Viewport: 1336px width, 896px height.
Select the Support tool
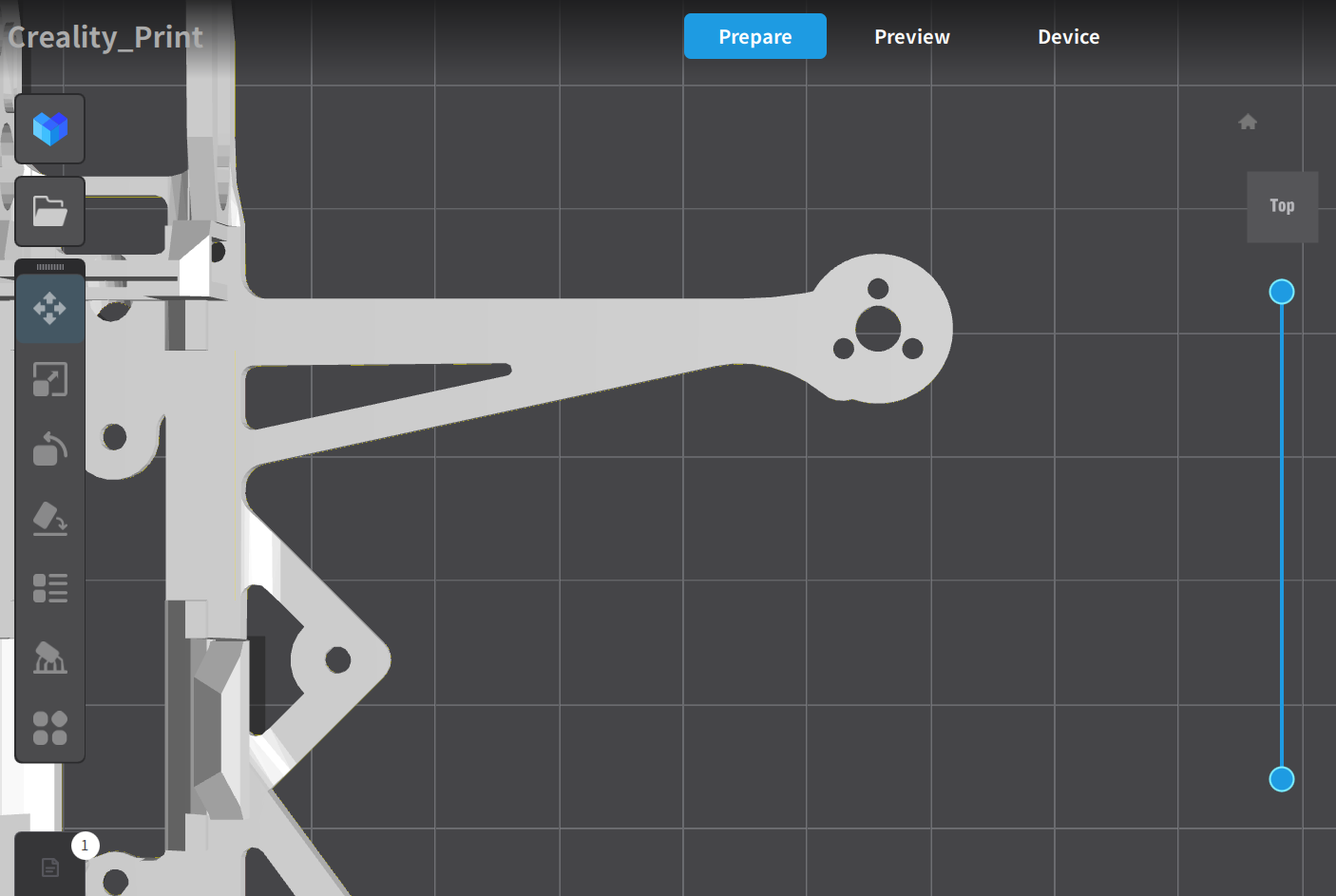(50, 658)
